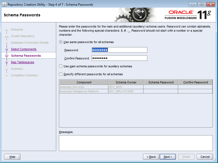The height and width of the screenshot is (163, 218).
Task: Click the Cancel button
Action: click(x=205, y=157)
